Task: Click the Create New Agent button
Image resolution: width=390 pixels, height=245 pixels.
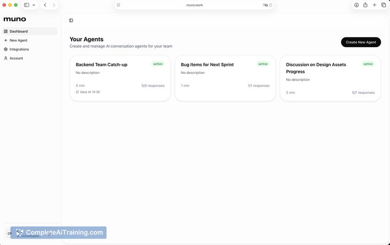Action: [361, 42]
